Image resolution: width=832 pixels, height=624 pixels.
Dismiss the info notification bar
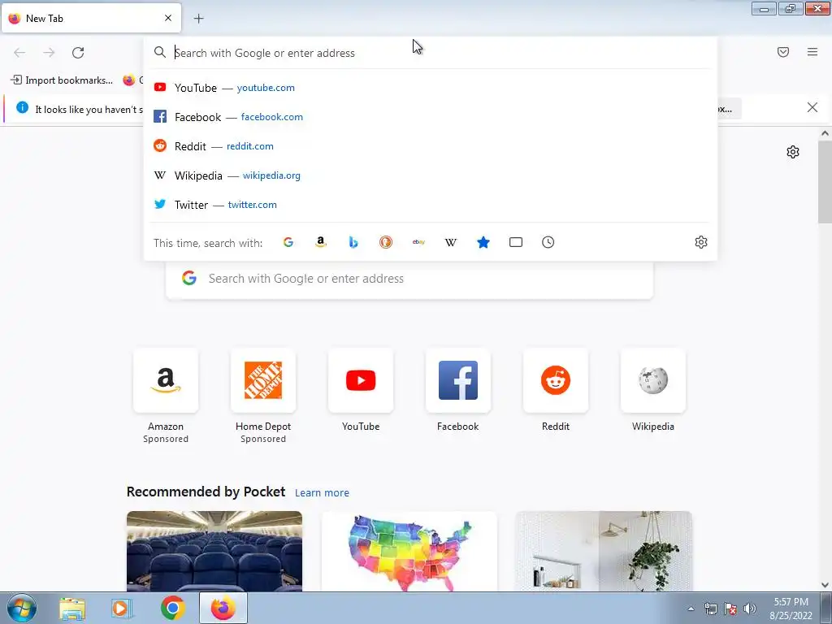[812, 108]
